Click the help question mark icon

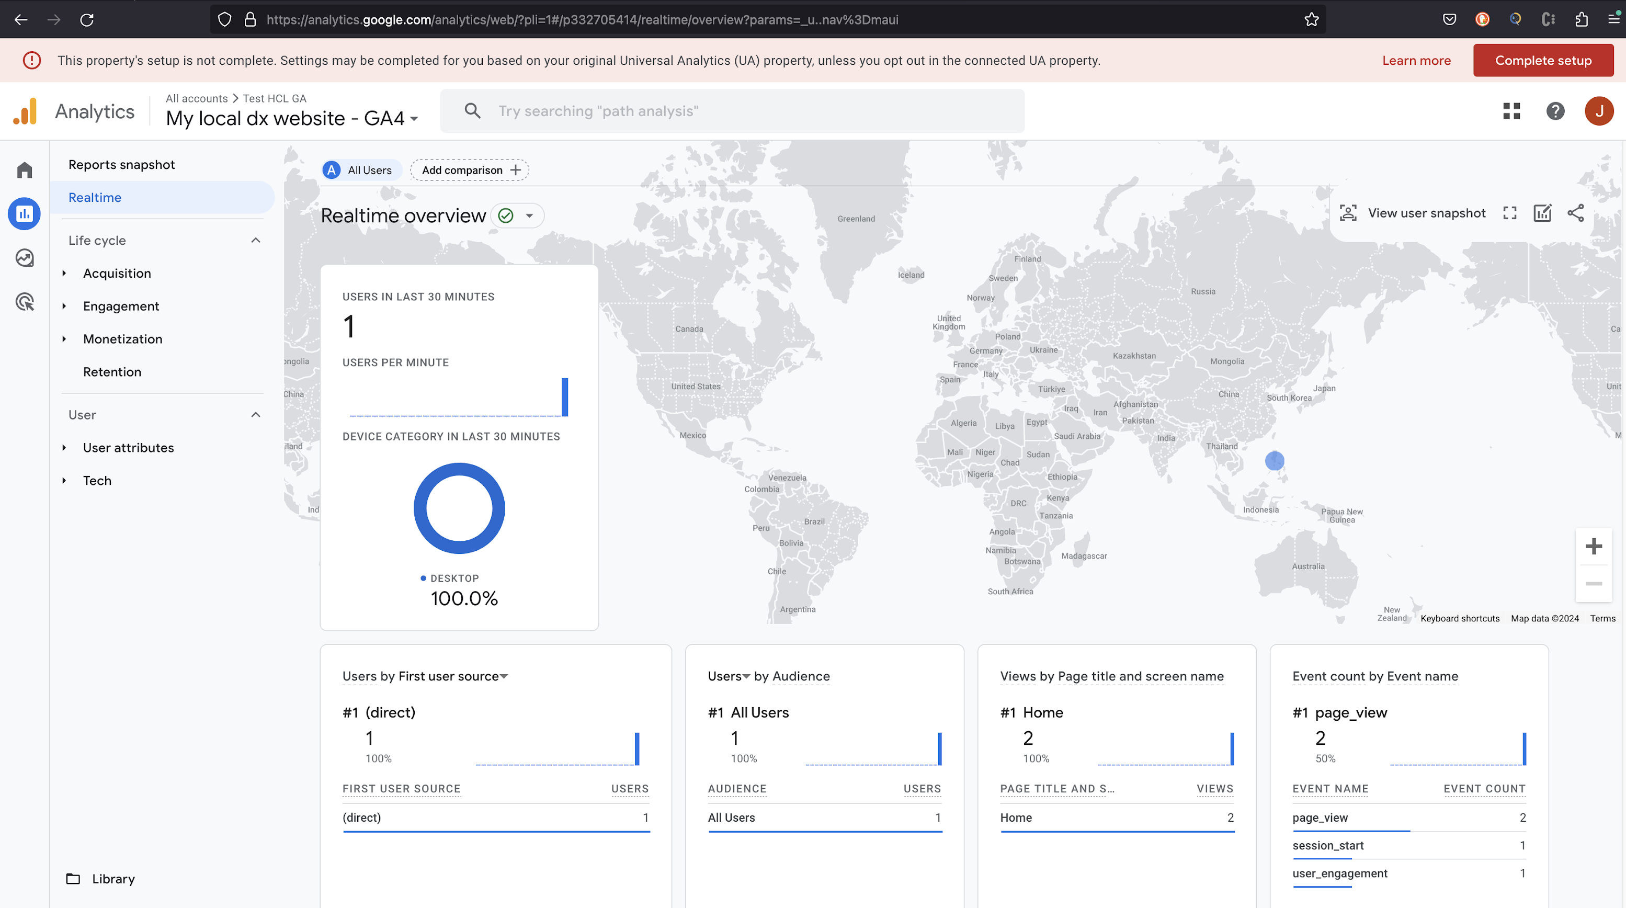click(x=1555, y=111)
